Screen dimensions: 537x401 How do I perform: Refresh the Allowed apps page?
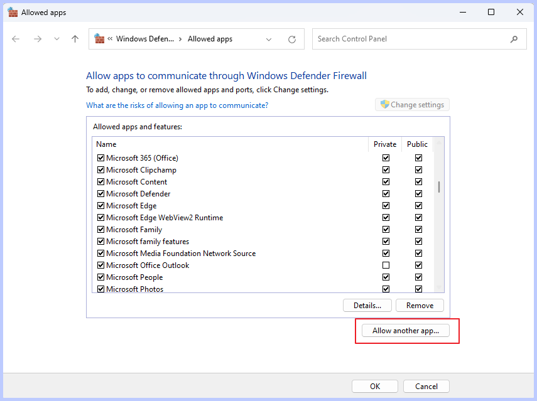click(x=292, y=40)
